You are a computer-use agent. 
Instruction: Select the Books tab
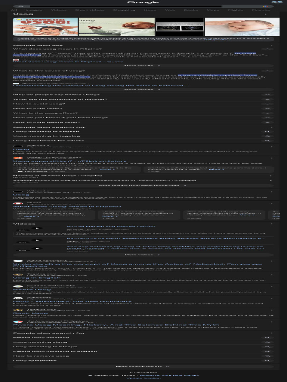coord(191,10)
